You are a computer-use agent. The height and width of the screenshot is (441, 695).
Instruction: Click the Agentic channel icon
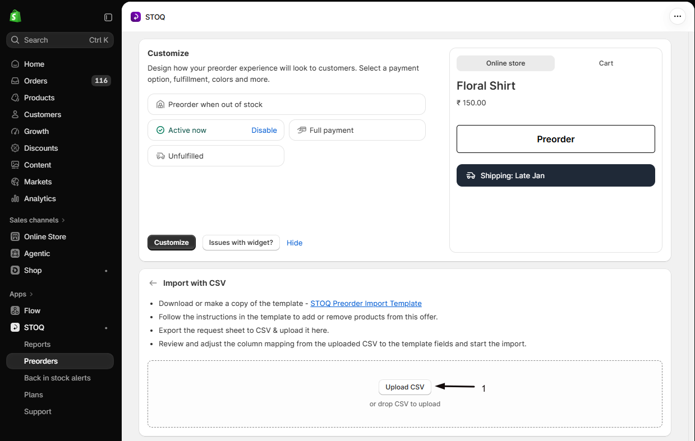15,253
